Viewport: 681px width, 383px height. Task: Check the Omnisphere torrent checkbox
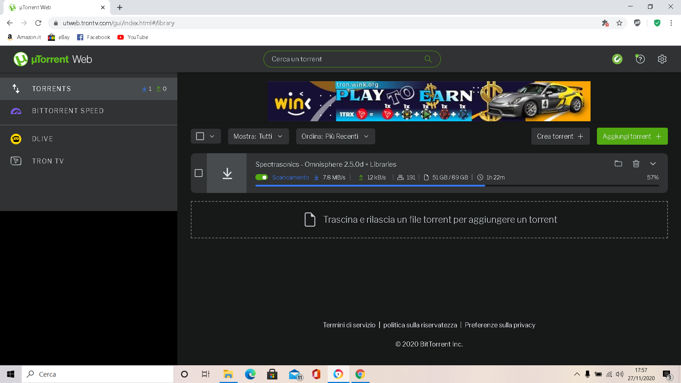pos(199,173)
